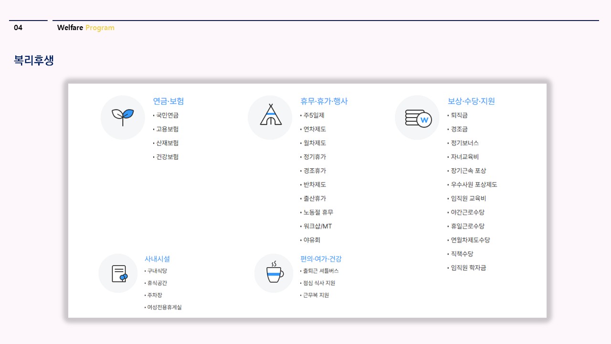611x344 pixels.
Task: Click the coin stack icon beside 보상·수당·지원
Action: point(417,118)
